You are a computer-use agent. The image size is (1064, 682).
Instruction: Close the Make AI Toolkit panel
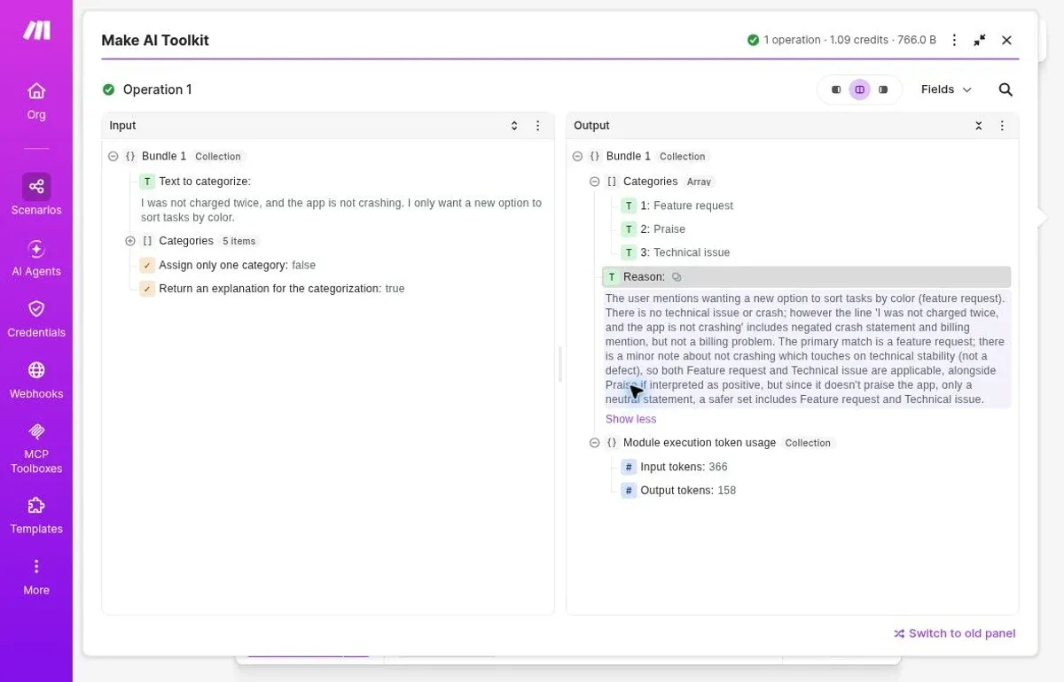pos(1006,40)
